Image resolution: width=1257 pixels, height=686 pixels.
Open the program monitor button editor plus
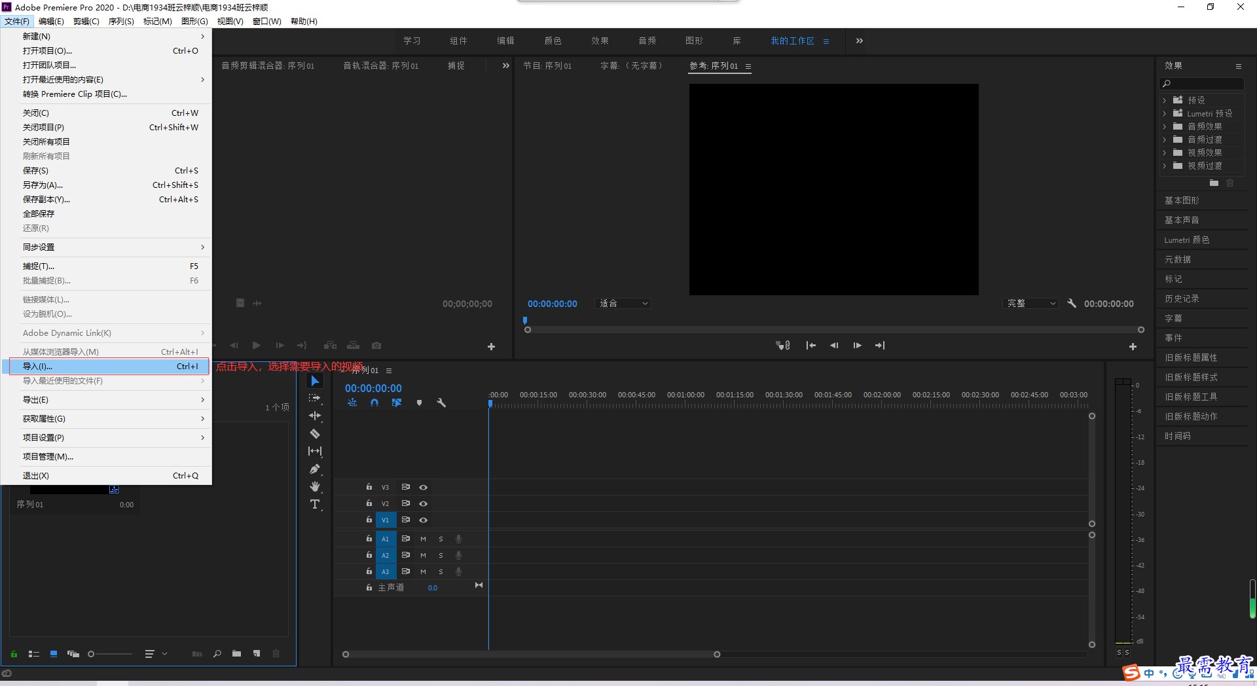(1133, 346)
